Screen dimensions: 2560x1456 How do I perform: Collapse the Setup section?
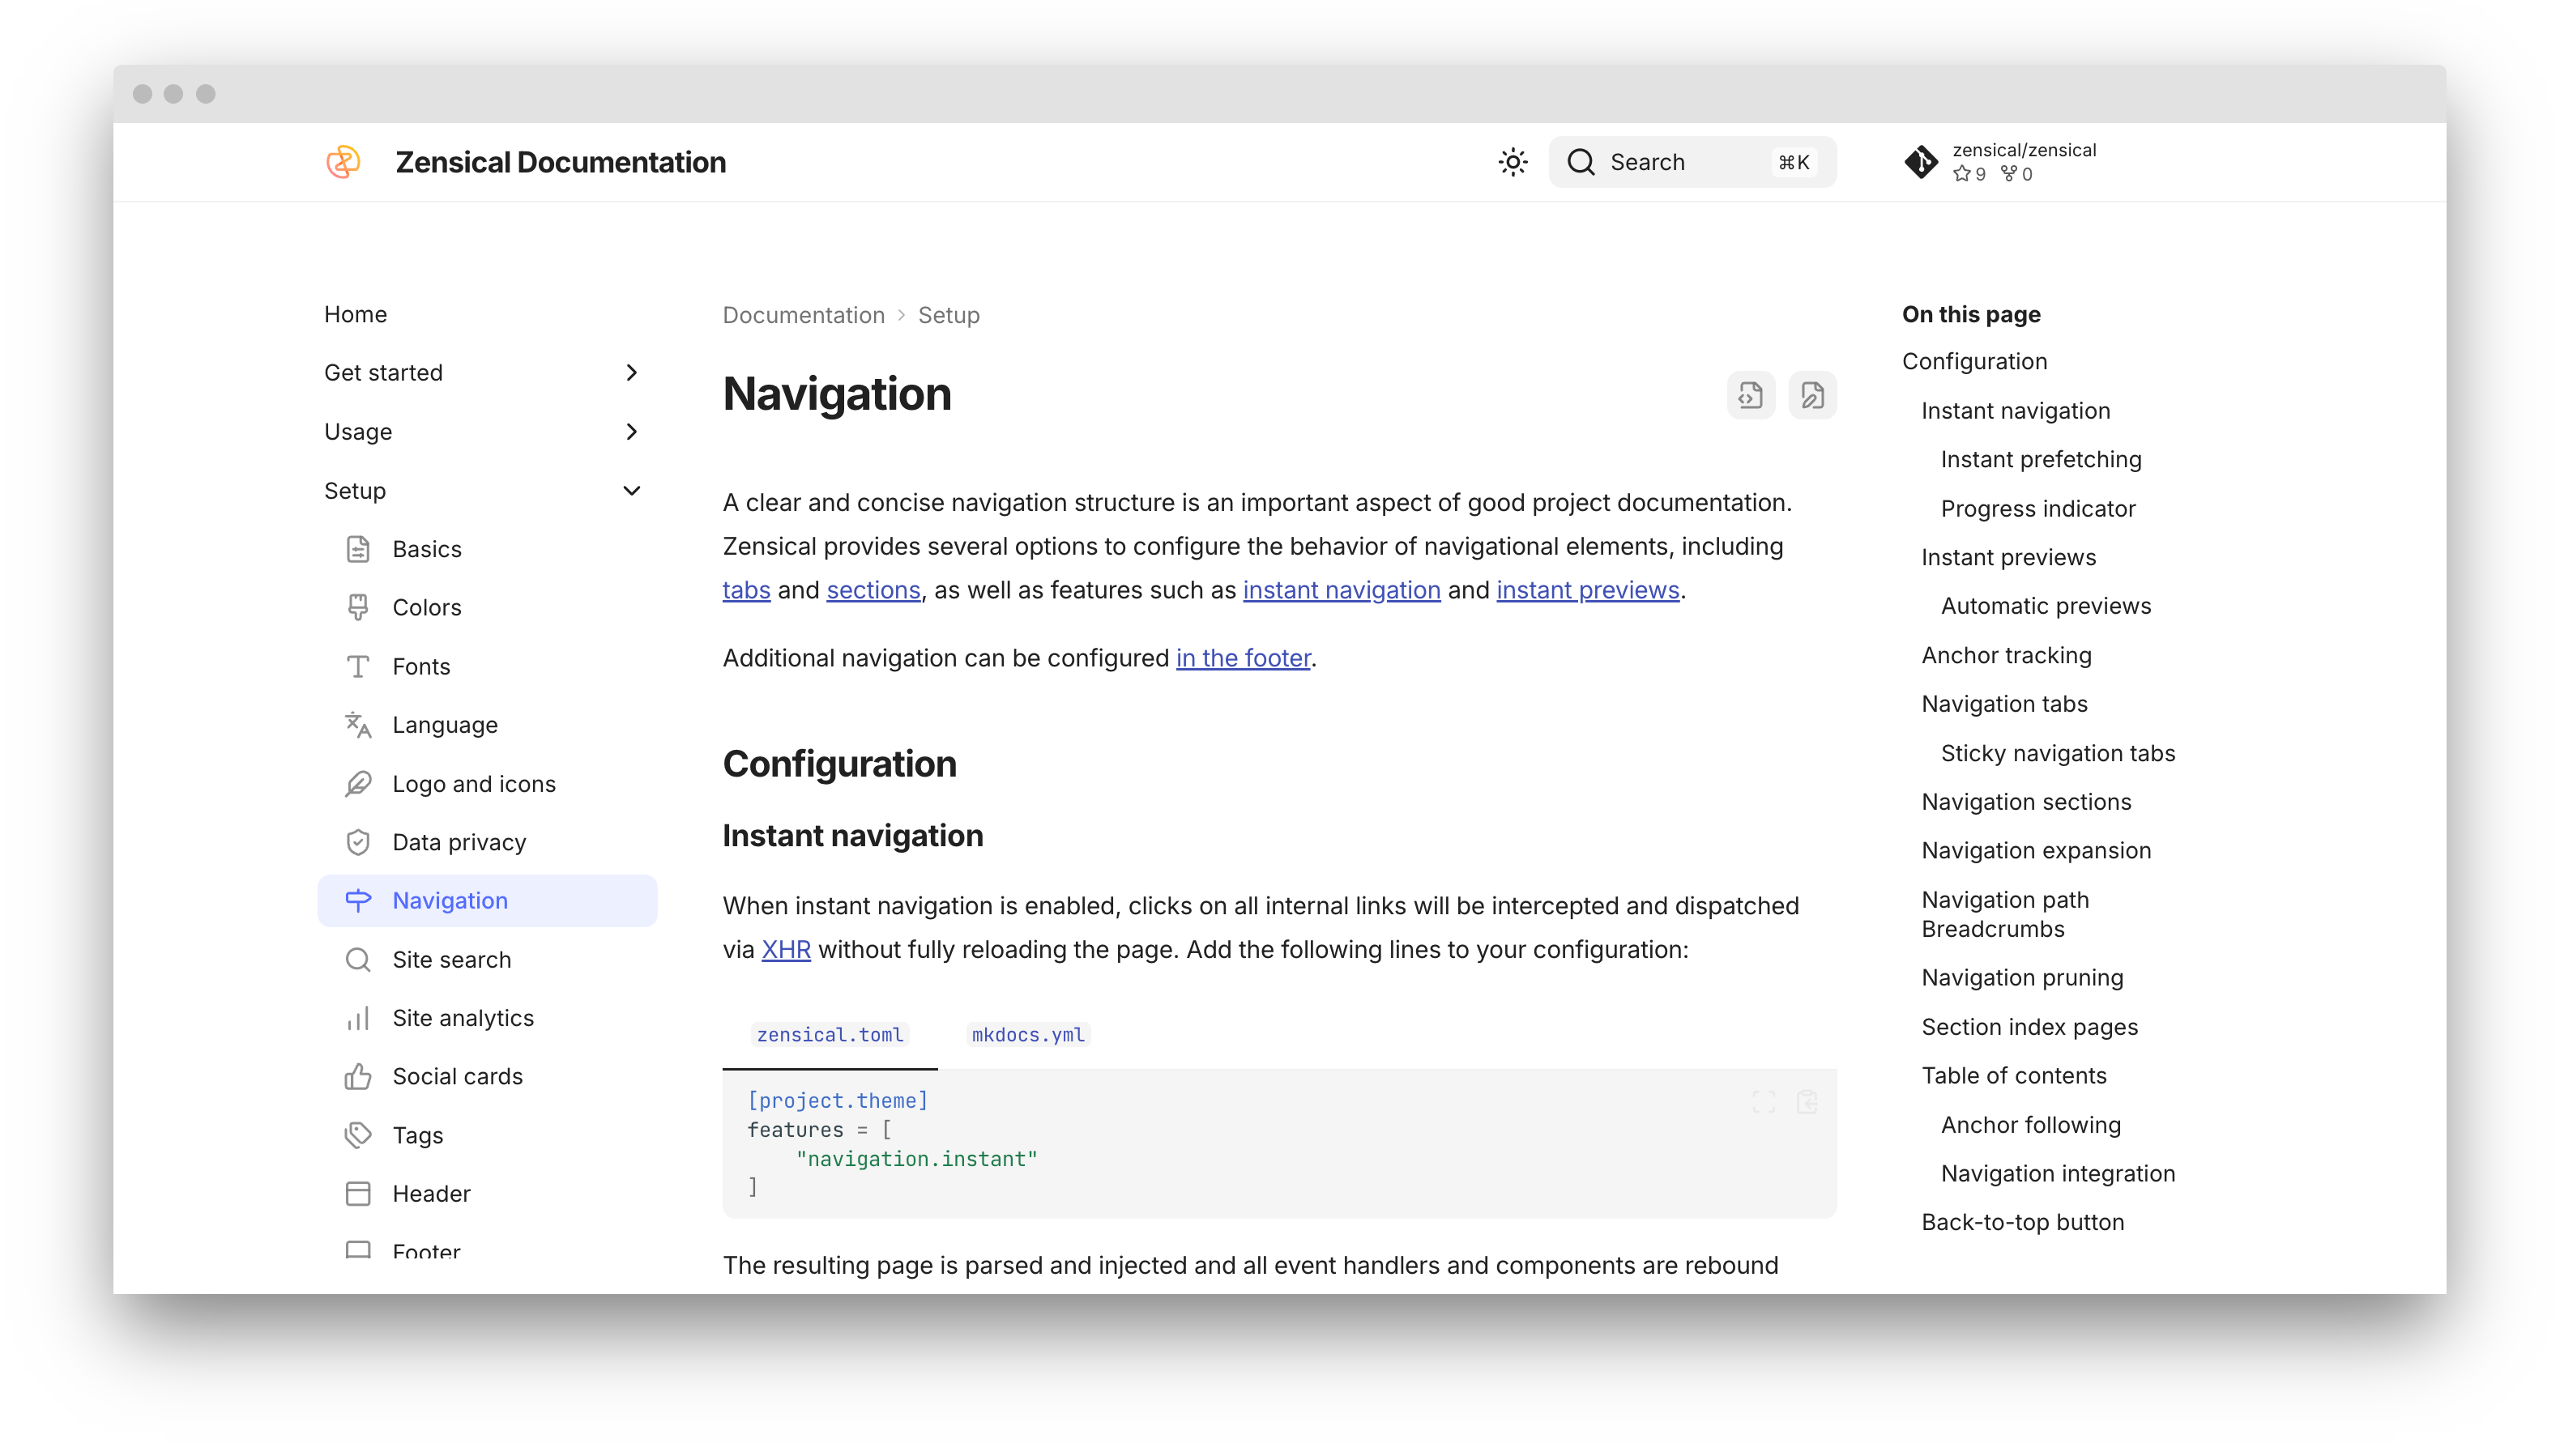pos(630,491)
